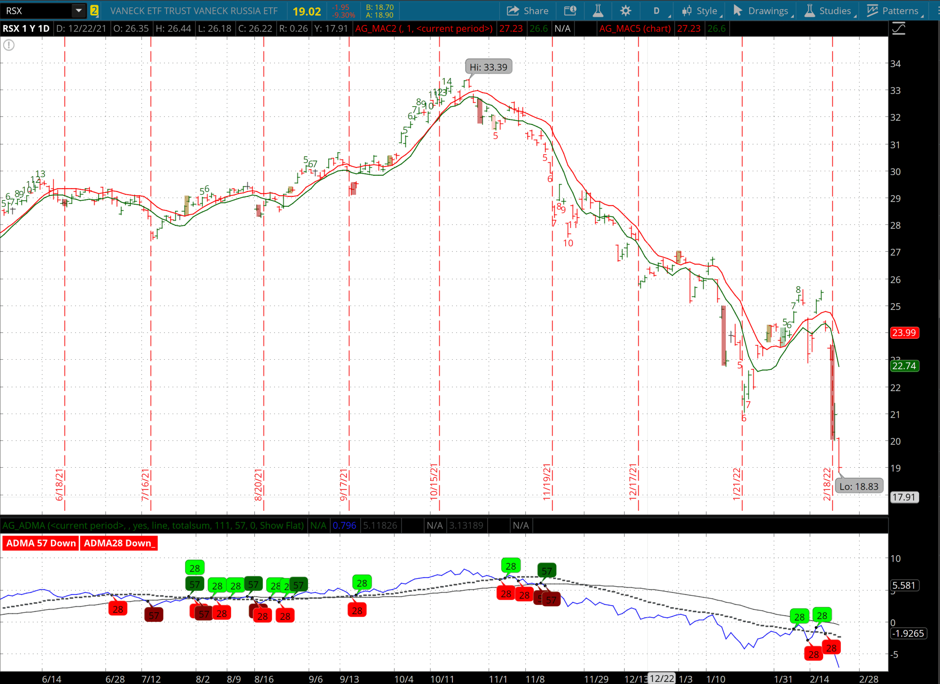Click the 11/19/21 expiration marker
The width and height of the screenshot is (940, 684).
pyautogui.click(x=547, y=482)
